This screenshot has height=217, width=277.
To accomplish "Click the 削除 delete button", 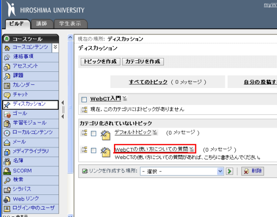I will click(x=253, y=171).
